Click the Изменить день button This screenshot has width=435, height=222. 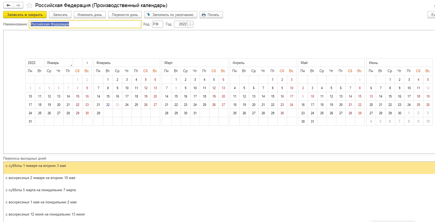click(x=90, y=15)
